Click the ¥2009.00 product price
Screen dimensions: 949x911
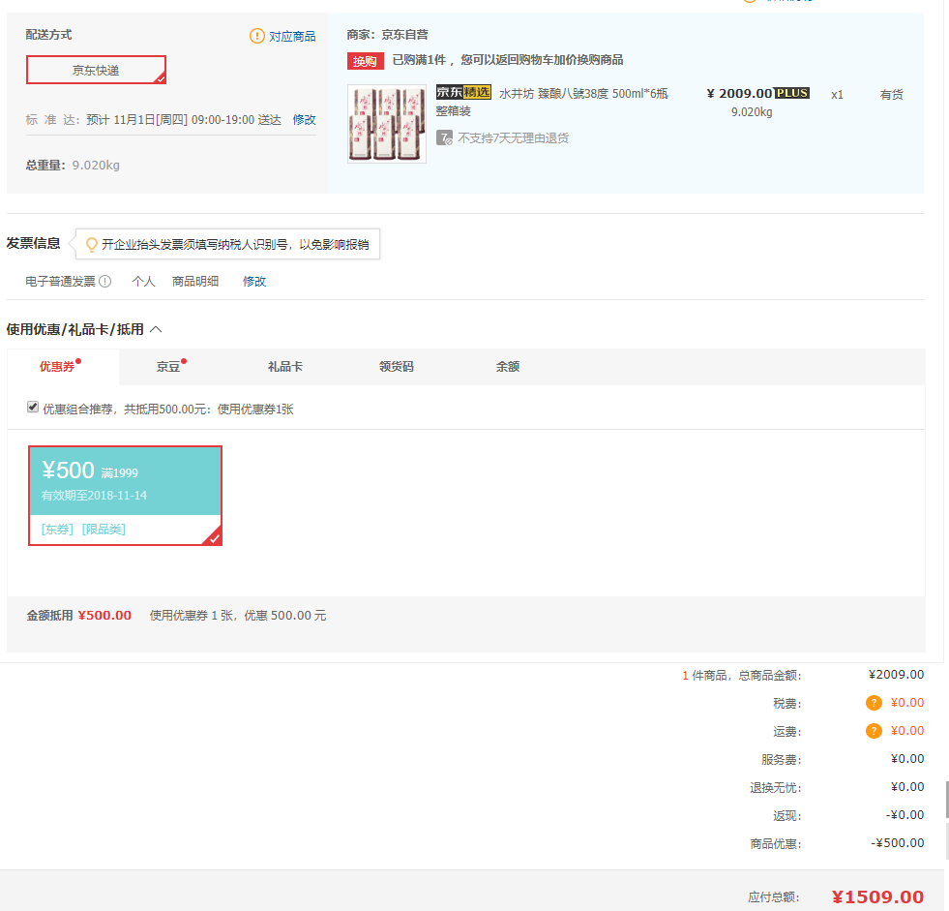click(740, 93)
